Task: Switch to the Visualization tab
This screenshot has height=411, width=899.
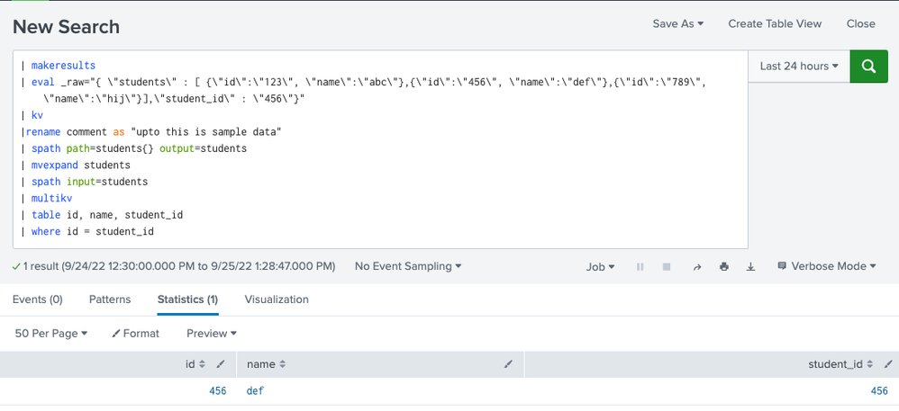Action: click(x=277, y=299)
